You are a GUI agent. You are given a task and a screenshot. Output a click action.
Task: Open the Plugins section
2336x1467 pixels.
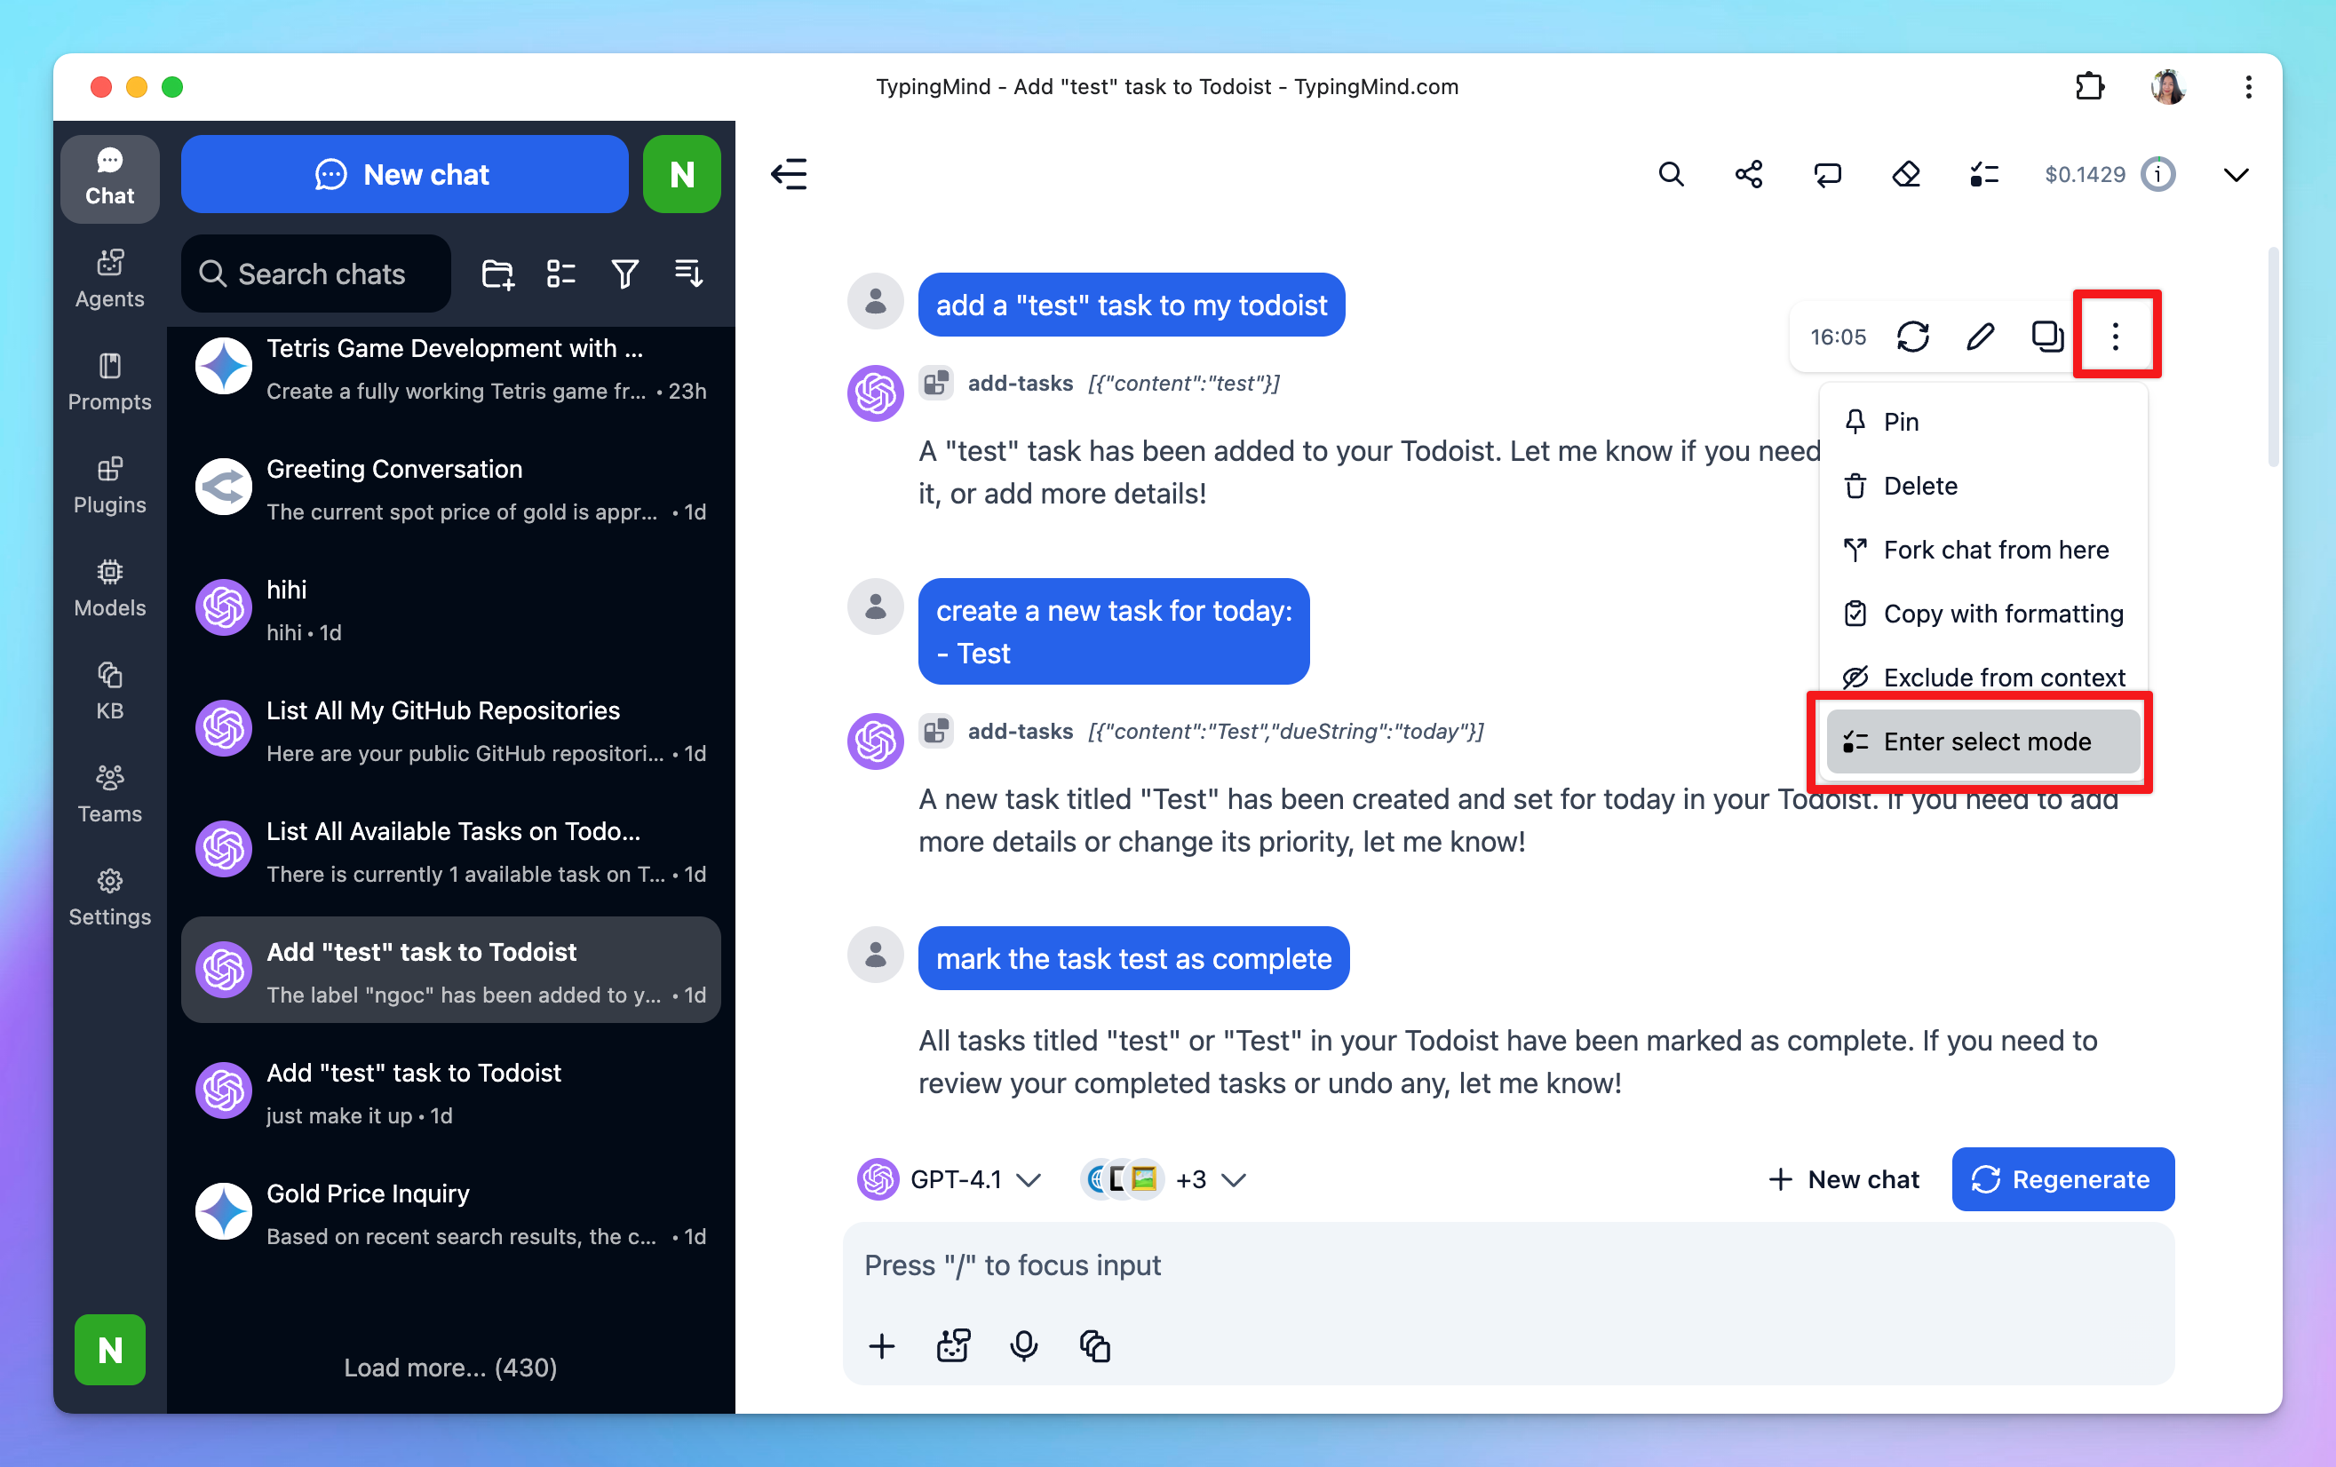click(109, 485)
